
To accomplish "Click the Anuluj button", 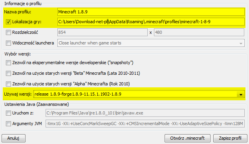I will click(x=13, y=138).
